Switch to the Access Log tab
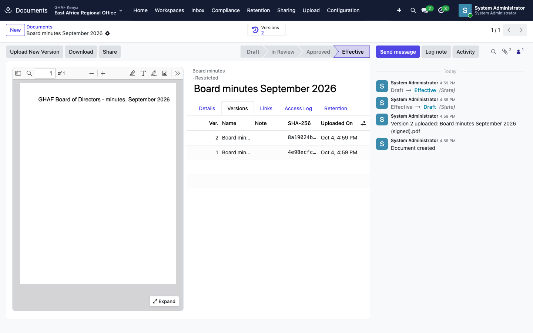This screenshot has width=533, height=333. pos(298,108)
